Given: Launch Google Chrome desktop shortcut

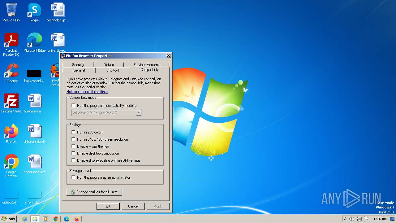Looking at the screenshot, I should tap(11, 166).
